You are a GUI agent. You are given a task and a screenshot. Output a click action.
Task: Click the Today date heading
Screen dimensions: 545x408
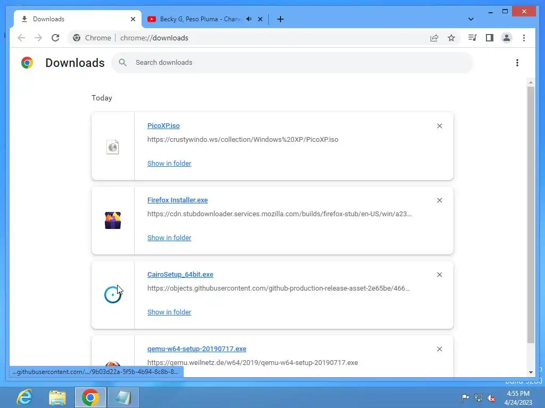click(x=102, y=98)
